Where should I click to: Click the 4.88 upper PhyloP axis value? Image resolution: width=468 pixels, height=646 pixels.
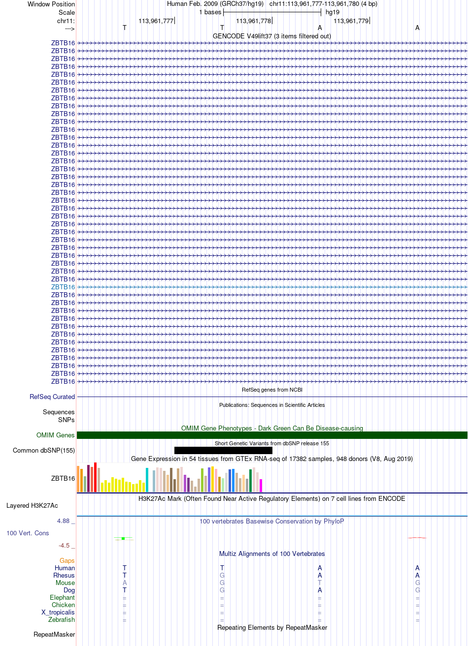(64, 521)
